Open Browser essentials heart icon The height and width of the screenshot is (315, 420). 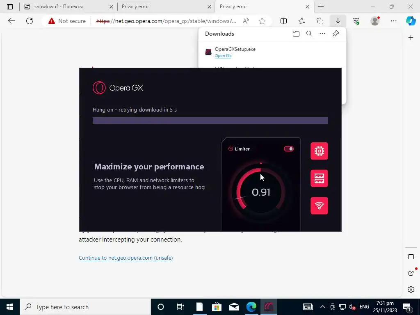(356, 21)
